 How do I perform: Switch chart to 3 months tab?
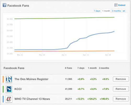click(116, 11)
